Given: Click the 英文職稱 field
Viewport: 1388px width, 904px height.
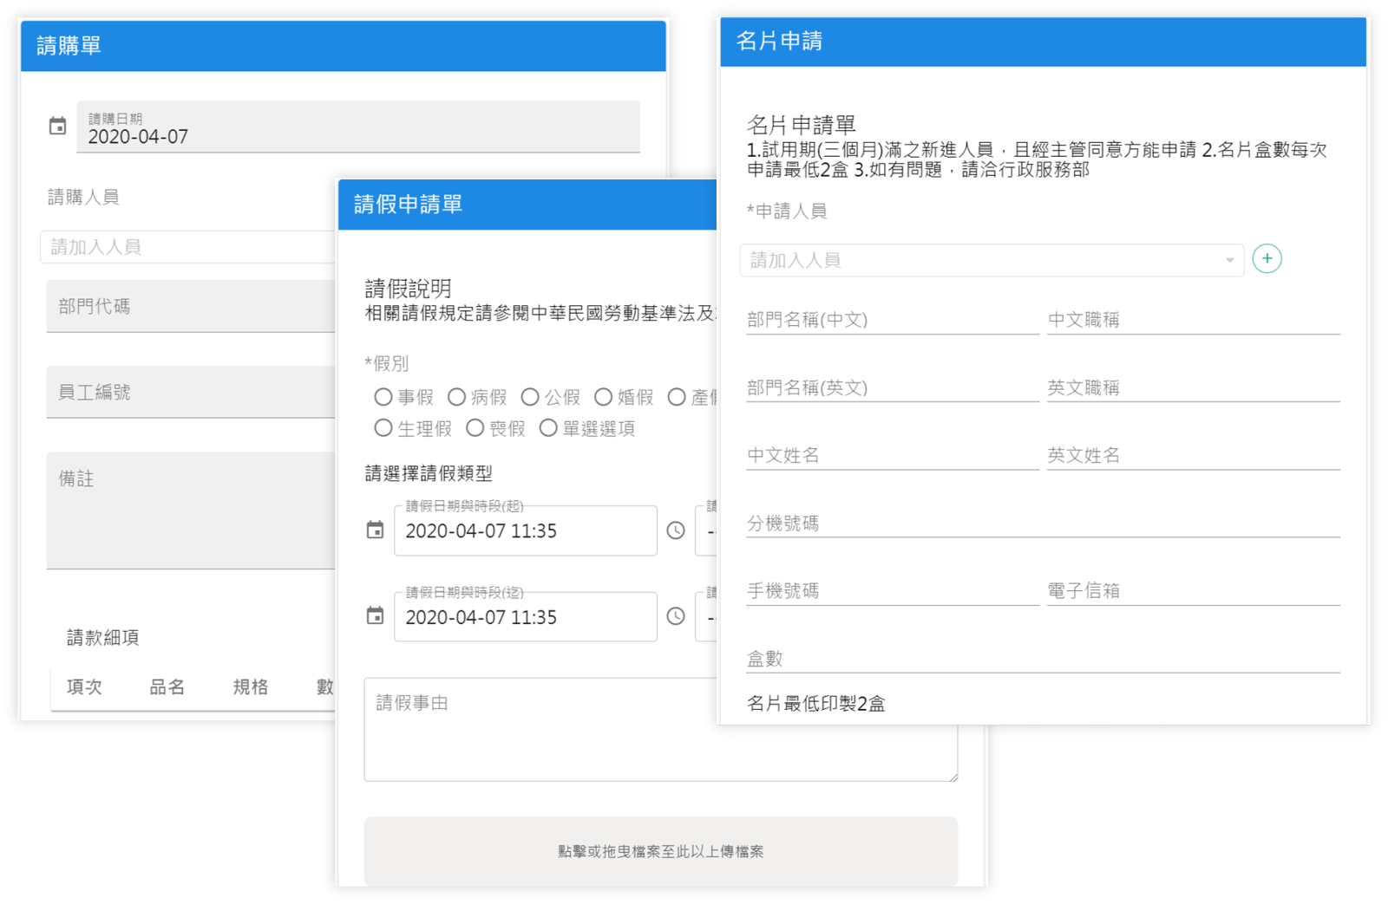Looking at the screenshot, I should pyautogui.click(x=1193, y=387).
